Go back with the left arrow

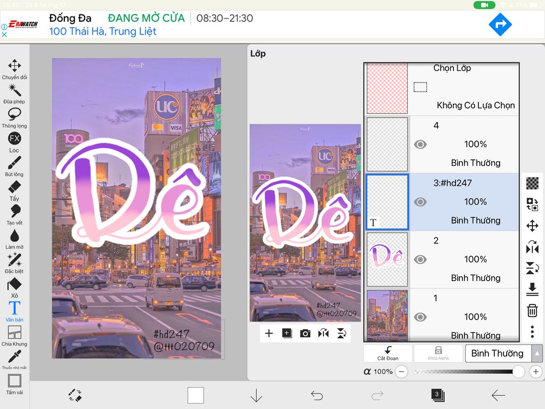coord(498,396)
